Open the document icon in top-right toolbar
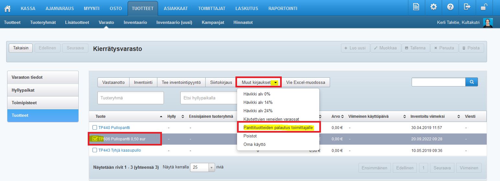Image resolution: width=500 pixels, height=181 pixels. (416, 7)
